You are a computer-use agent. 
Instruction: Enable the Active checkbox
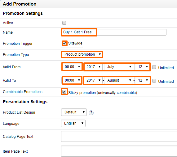click(x=64, y=23)
